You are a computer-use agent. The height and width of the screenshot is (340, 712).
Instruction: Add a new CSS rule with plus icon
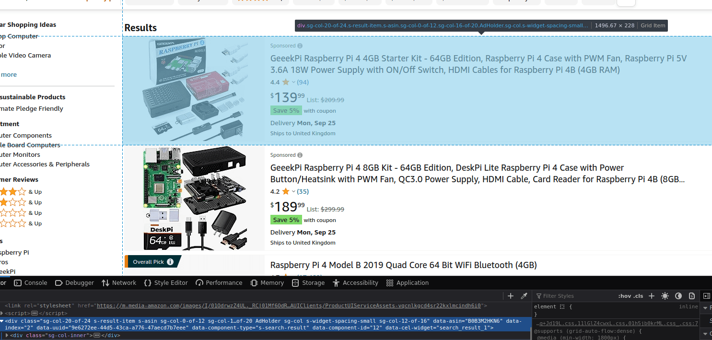coord(652,296)
